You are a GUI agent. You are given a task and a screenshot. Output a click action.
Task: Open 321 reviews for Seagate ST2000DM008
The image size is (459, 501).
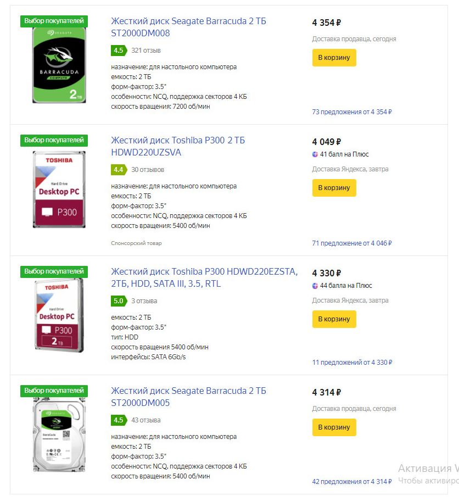[x=146, y=51]
